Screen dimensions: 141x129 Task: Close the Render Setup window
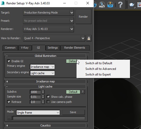pos(88,3)
